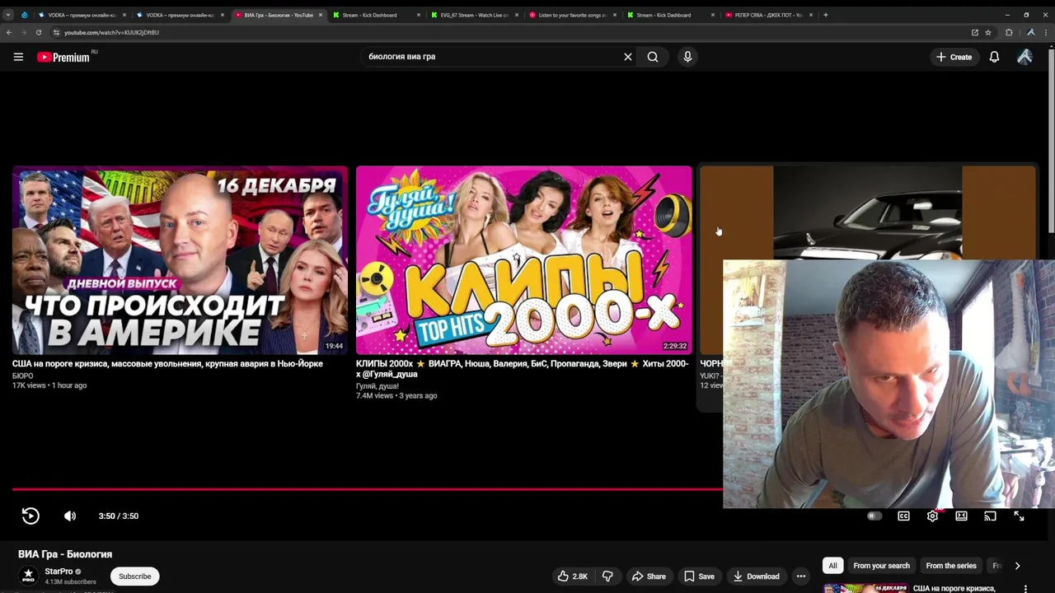The width and height of the screenshot is (1055, 593).
Task: Start voice search with microphone icon
Action: pyautogui.click(x=687, y=57)
